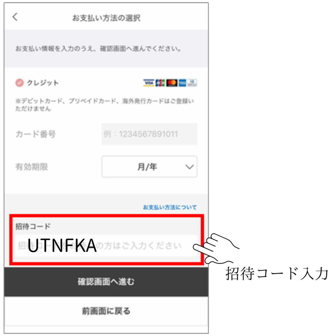Click the chevron on the 有効期限 selector

coord(189,167)
